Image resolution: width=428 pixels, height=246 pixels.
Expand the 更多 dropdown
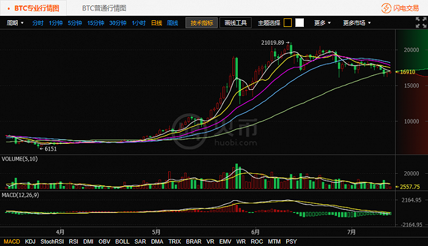pos(322,23)
